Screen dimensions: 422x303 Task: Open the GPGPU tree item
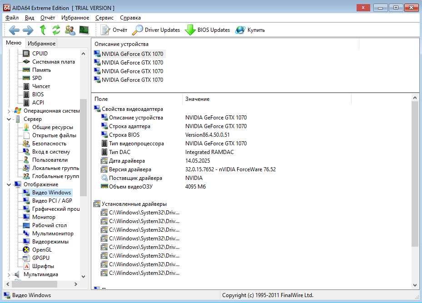pyautogui.click(x=40, y=258)
